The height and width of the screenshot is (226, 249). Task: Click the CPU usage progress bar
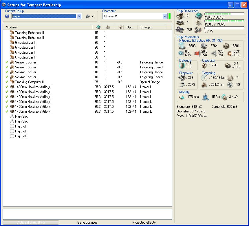tap(224, 14)
